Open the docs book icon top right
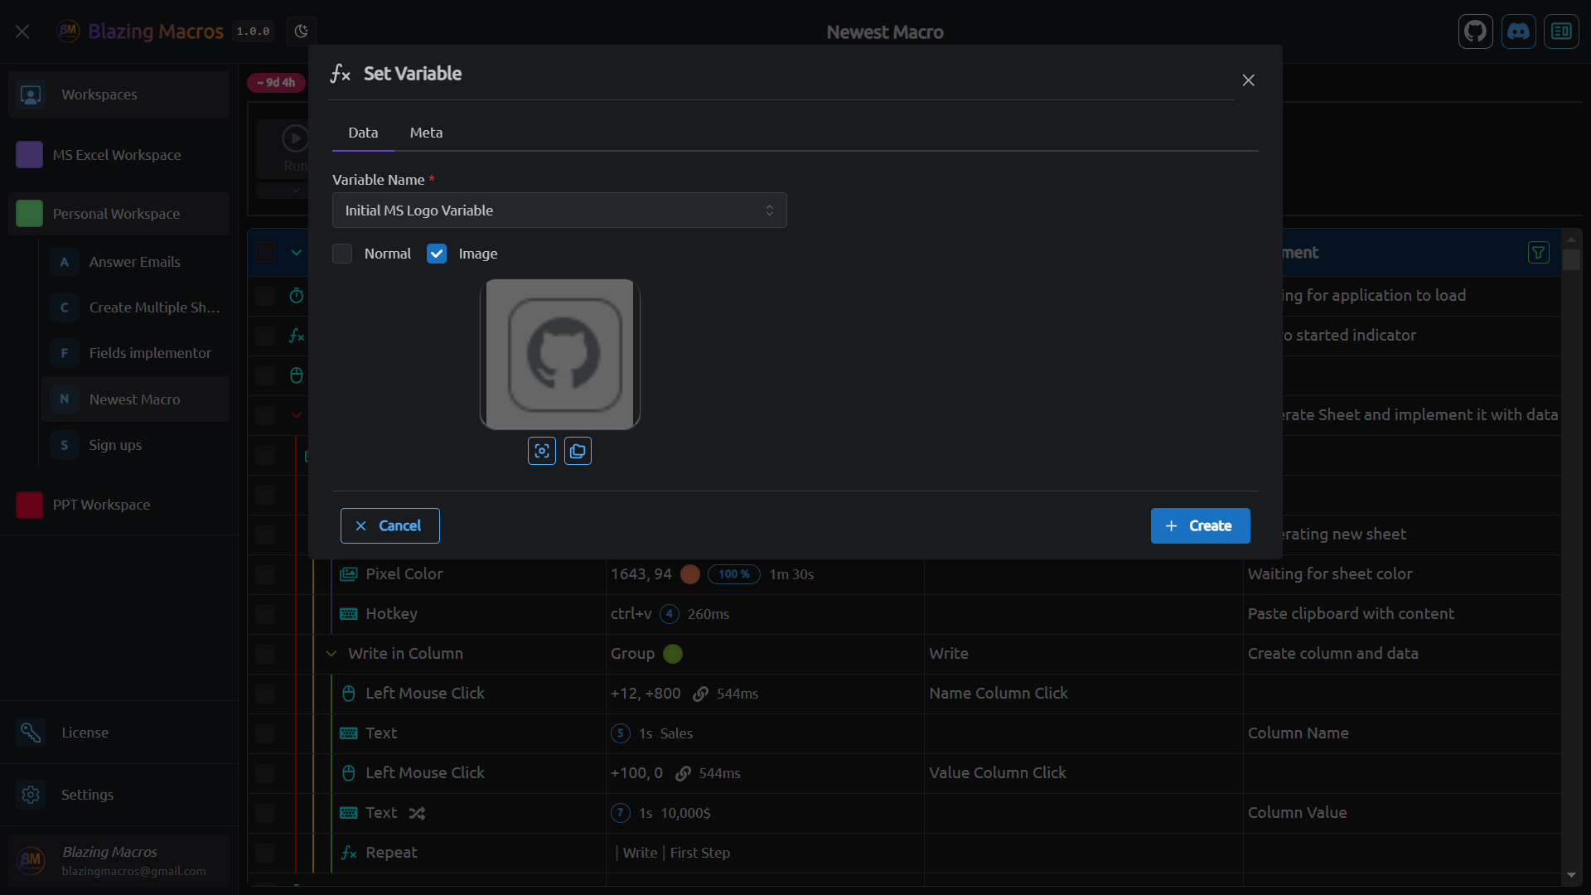The image size is (1591, 895). 1561,31
